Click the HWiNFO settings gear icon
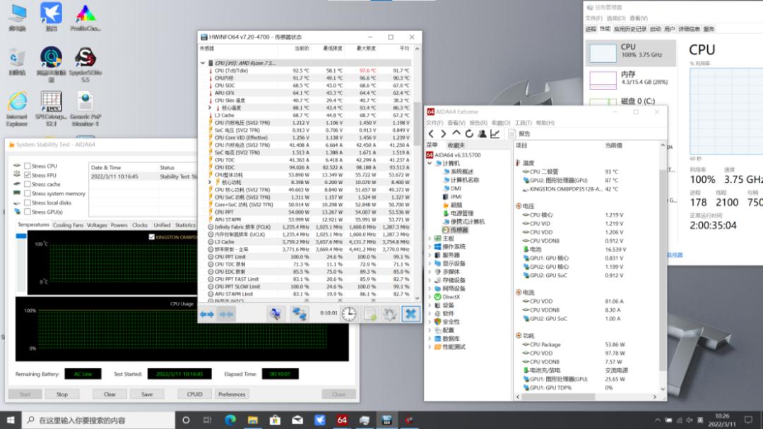 coord(389,314)
